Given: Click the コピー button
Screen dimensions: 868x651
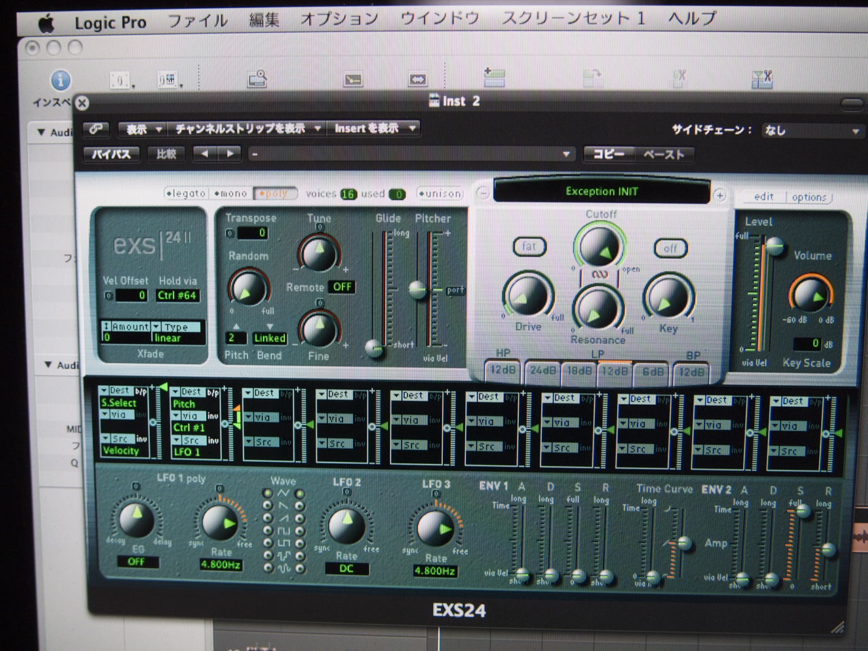Looking at the screenshot, I should tap(609, 155).
